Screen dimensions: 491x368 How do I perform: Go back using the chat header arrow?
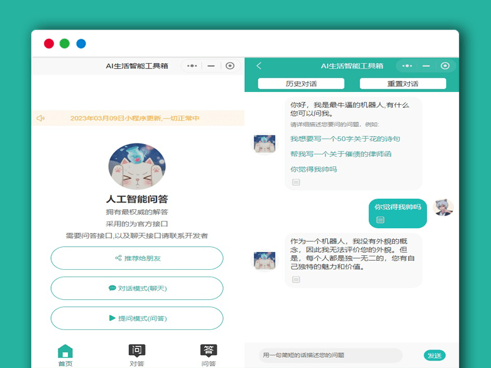(x=259, y=66)
